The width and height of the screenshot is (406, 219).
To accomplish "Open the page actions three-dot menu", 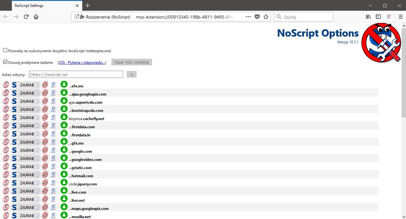I will point(248,17).
